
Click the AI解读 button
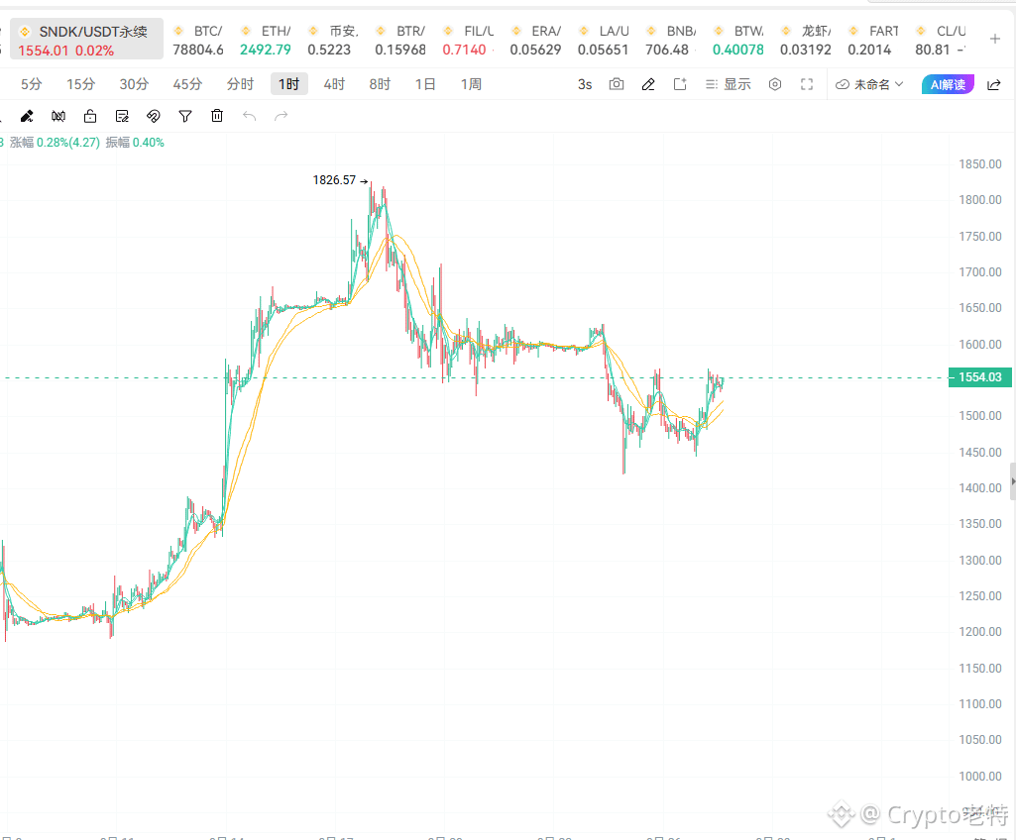[x=948, y=84]
